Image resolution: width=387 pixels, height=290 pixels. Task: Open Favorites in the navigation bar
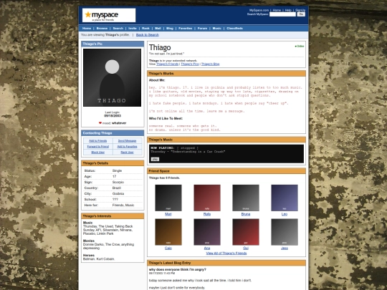tap(186, 29)
